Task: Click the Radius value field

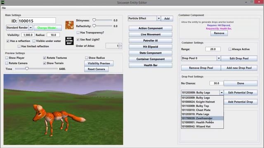Action: 53,35
